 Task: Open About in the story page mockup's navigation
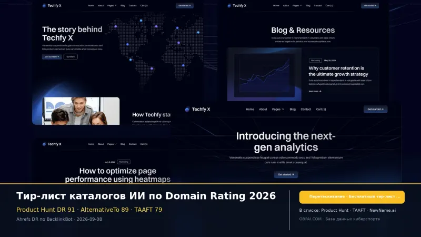pos(101,5)
